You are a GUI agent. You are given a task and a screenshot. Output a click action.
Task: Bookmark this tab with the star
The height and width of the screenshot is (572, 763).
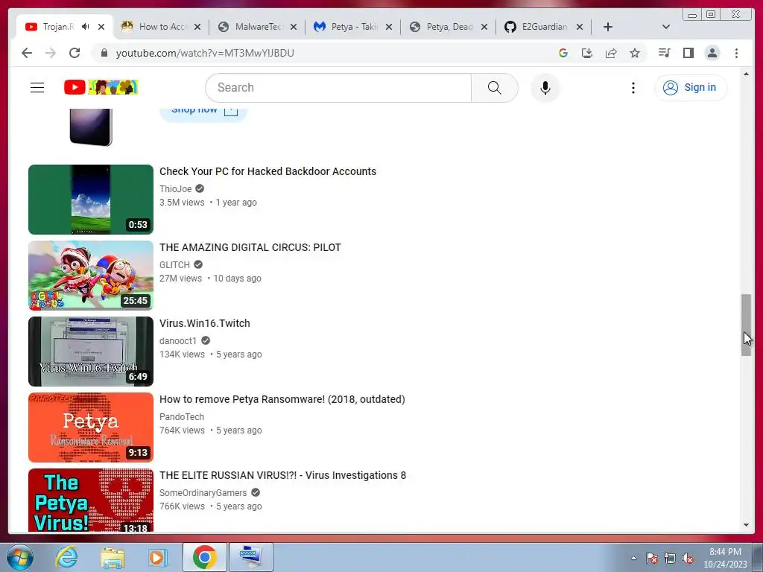(635, 53)
